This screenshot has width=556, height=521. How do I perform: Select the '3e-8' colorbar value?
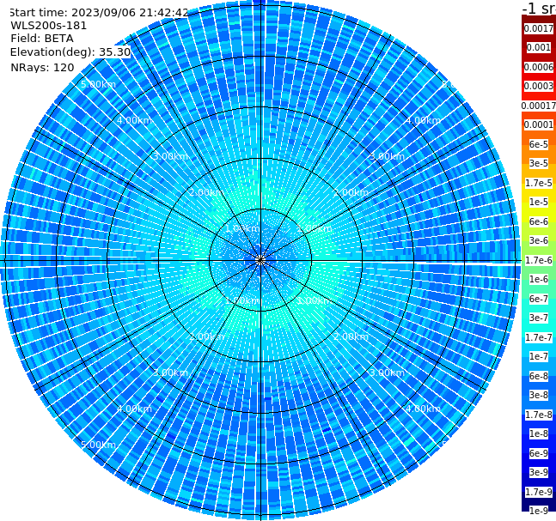[539, 395]
